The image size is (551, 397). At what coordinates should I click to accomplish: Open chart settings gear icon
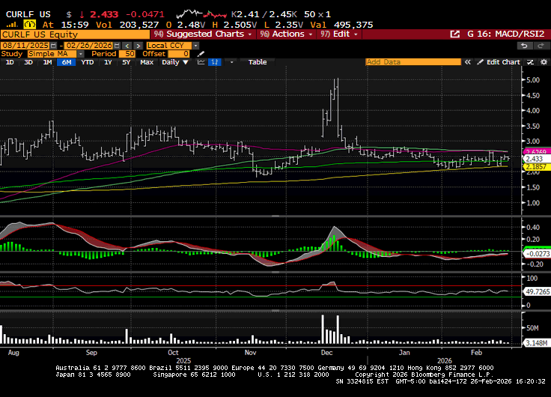pos(544,62)
